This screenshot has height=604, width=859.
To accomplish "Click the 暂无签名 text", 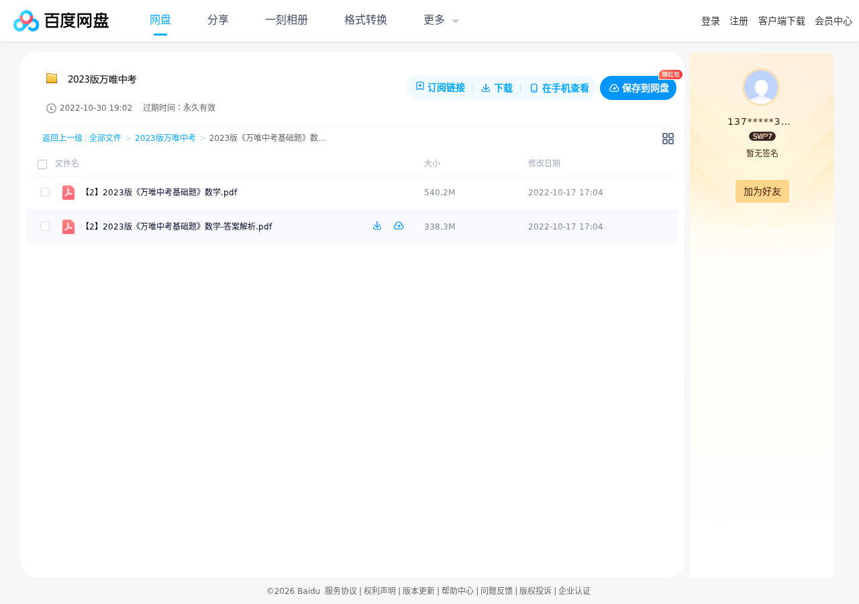I will pyautogui.click(x=762, y=153).
